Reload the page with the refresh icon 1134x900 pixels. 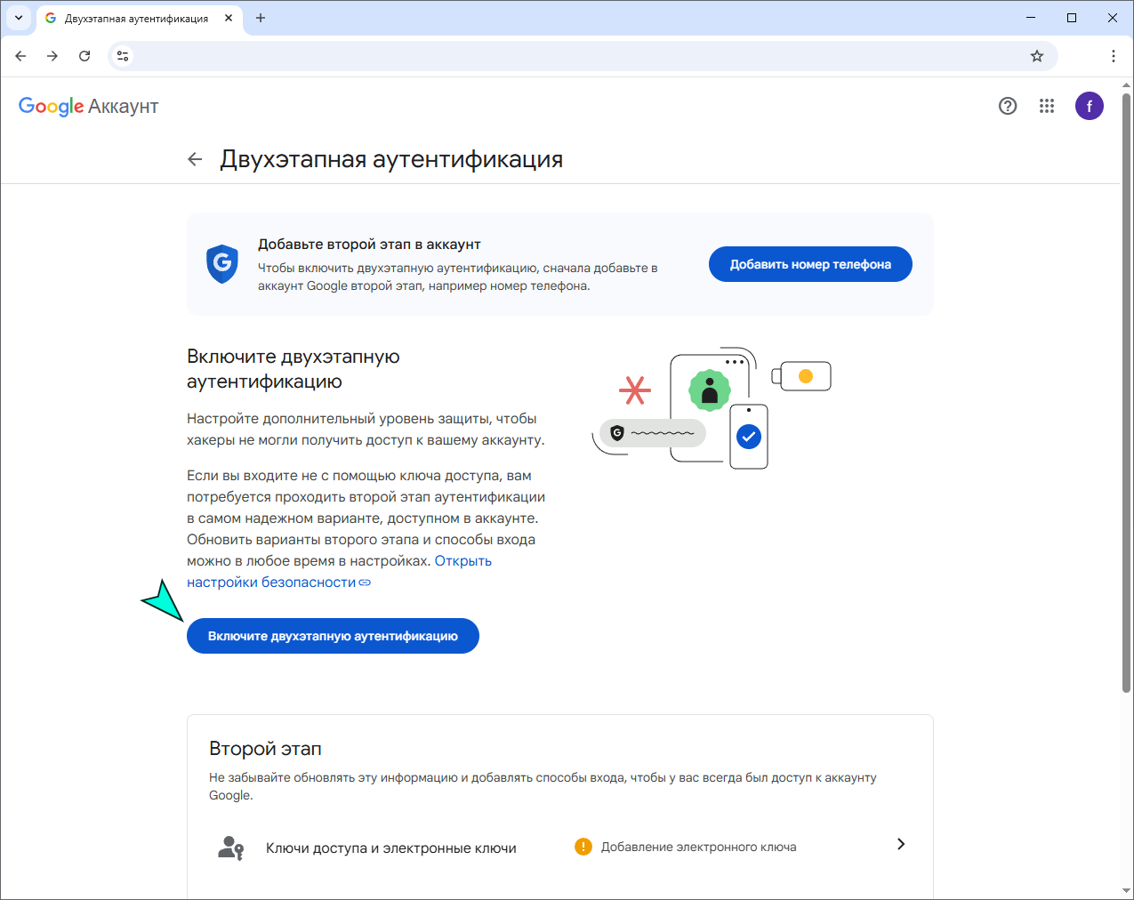(84, 55)
